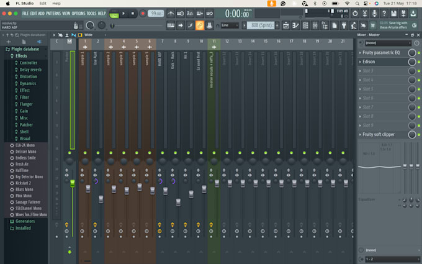Toggle the countdown before recording icon
The height and width of the screenshot is (264, 422).
click(190, 13)
